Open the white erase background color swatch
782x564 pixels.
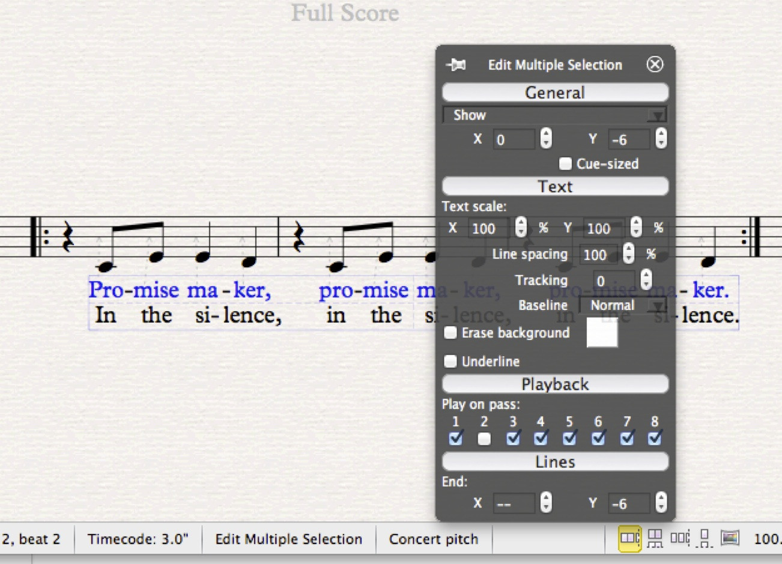tap(602, 332)
